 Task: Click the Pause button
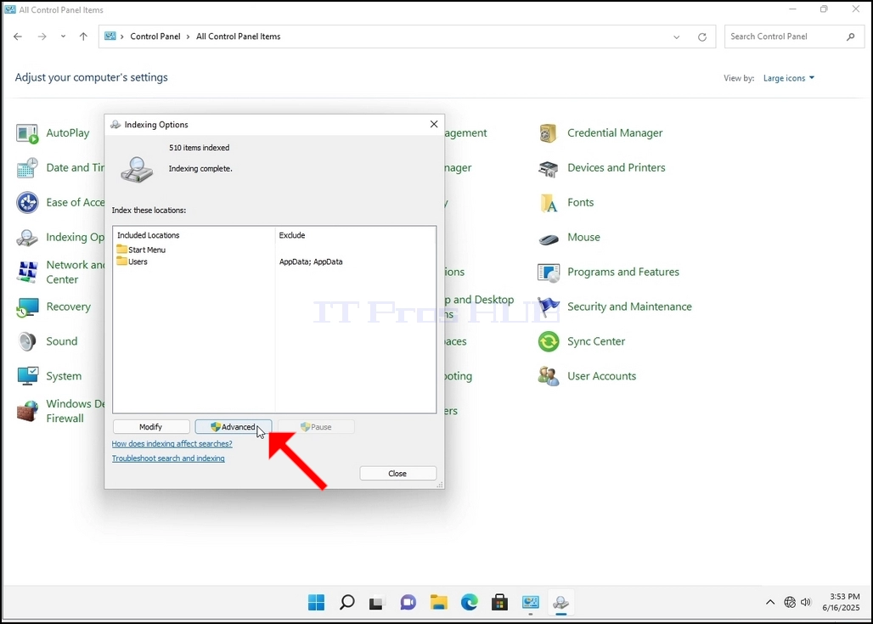pyautogui.click(x=316, y=427)
